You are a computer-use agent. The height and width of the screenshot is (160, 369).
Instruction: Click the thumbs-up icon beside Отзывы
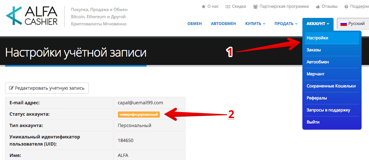pos(318,7)
